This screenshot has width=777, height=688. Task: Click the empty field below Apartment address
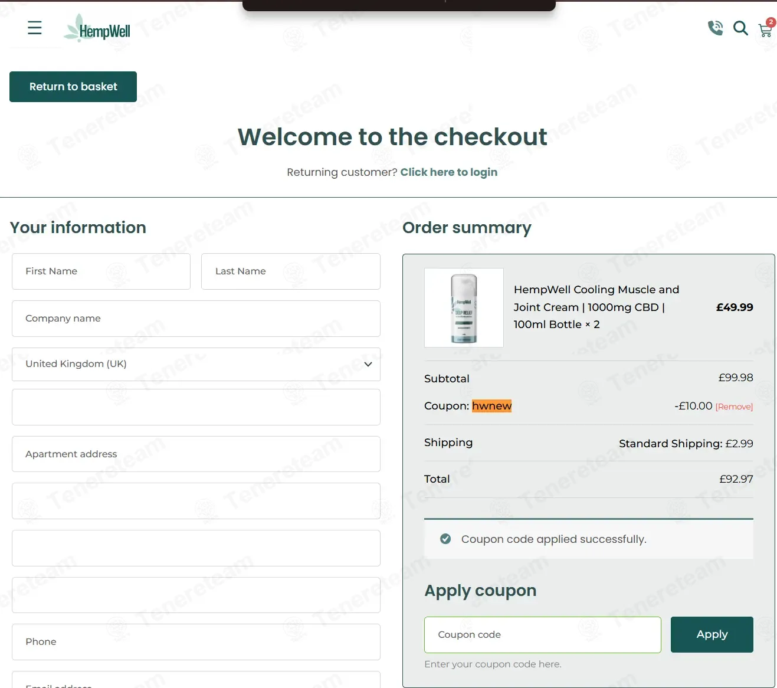coord(196,501)
